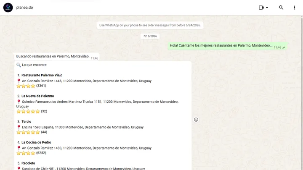Select 'La Cocina de Pedro' name
The image size is (303, 170).
tap(36, 142)
